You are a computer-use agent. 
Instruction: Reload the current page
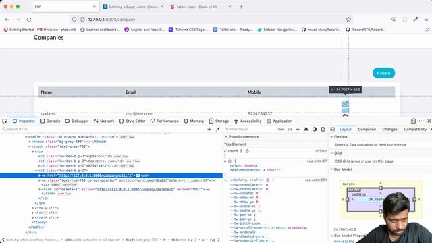click(x=29, y=20)
